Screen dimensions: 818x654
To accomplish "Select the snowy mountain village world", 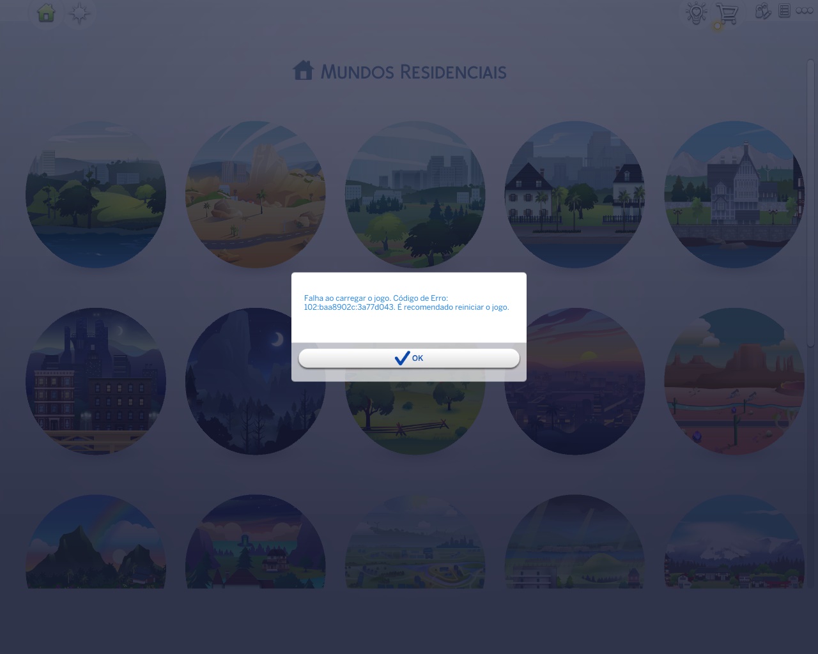I will pyautogui.click(x=734, y=543).
